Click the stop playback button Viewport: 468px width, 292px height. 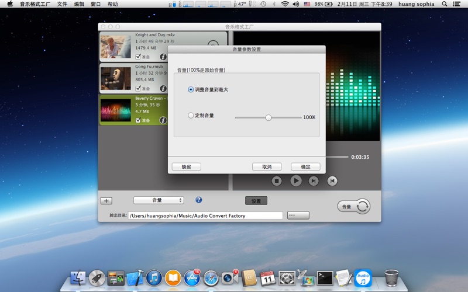click(277, 181)
